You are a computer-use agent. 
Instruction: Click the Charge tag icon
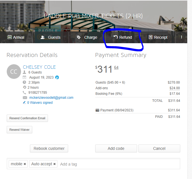tap(79, 37)
